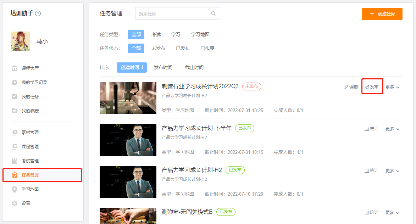Click the 统计 chart icon for 产品力学习成长计划-H2
This screenshot has width=416, height=224.
(366, 171)
